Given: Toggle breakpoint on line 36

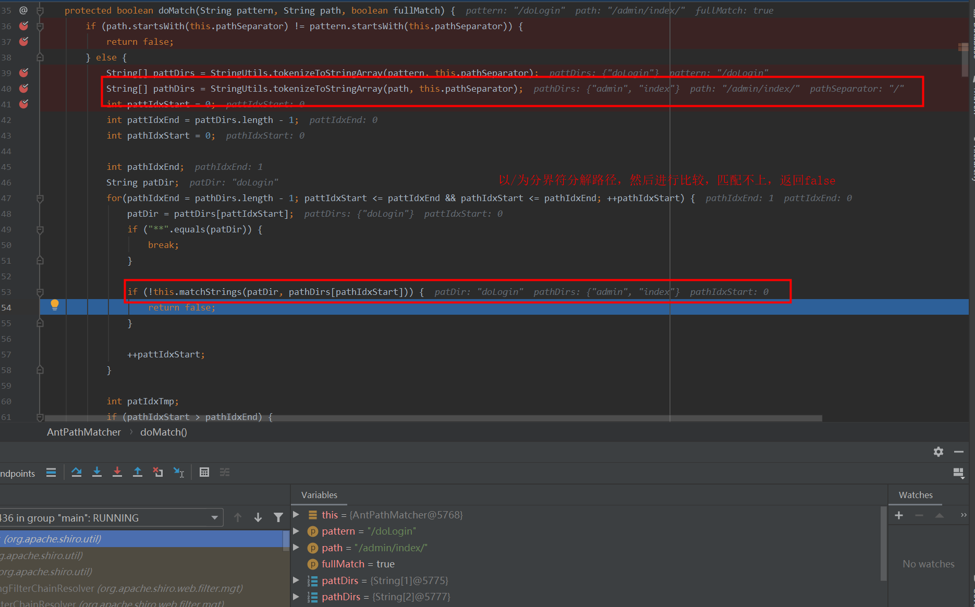Looking at the screenshot, I should 23,26.
